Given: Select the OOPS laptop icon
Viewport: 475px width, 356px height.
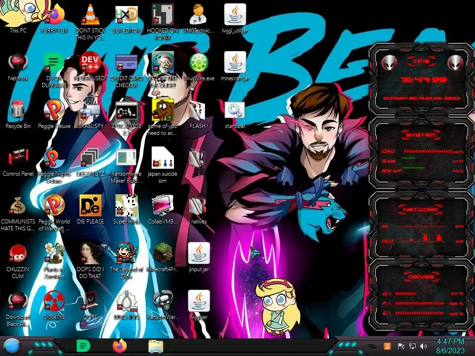Looking at the screenshot, I should pyautogui.click(x=90, y=301).
